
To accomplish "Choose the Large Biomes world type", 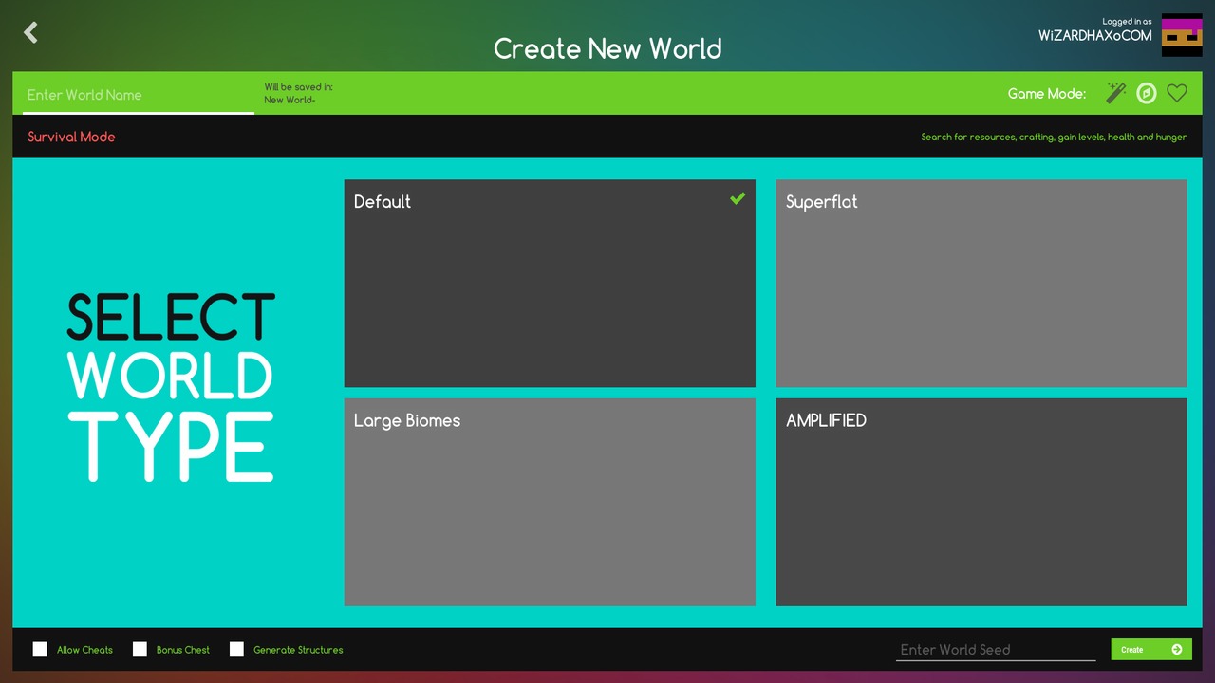I will click(x=550, y=502).
